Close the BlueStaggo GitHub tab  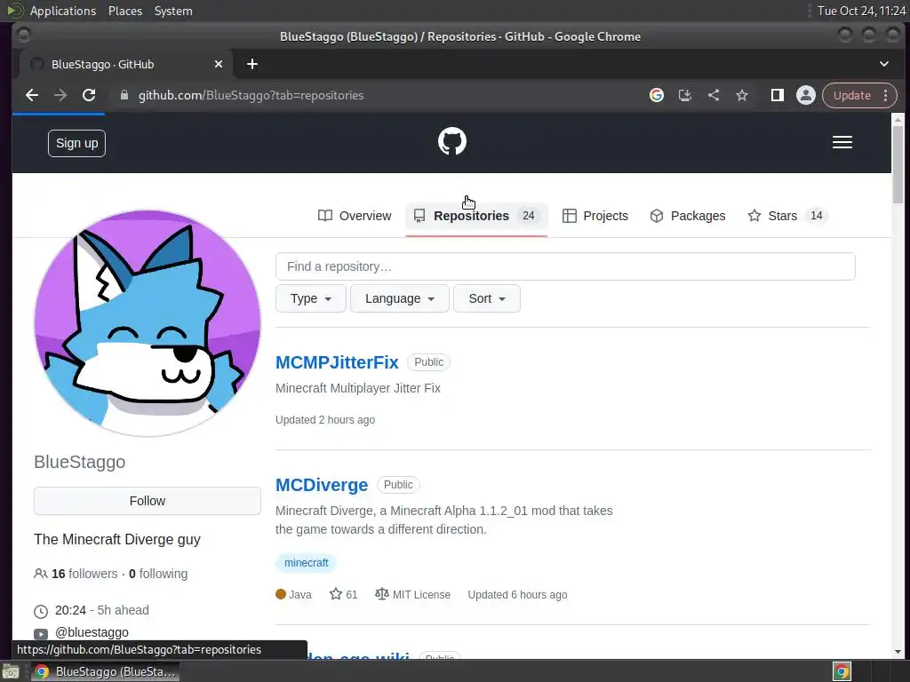219,64
